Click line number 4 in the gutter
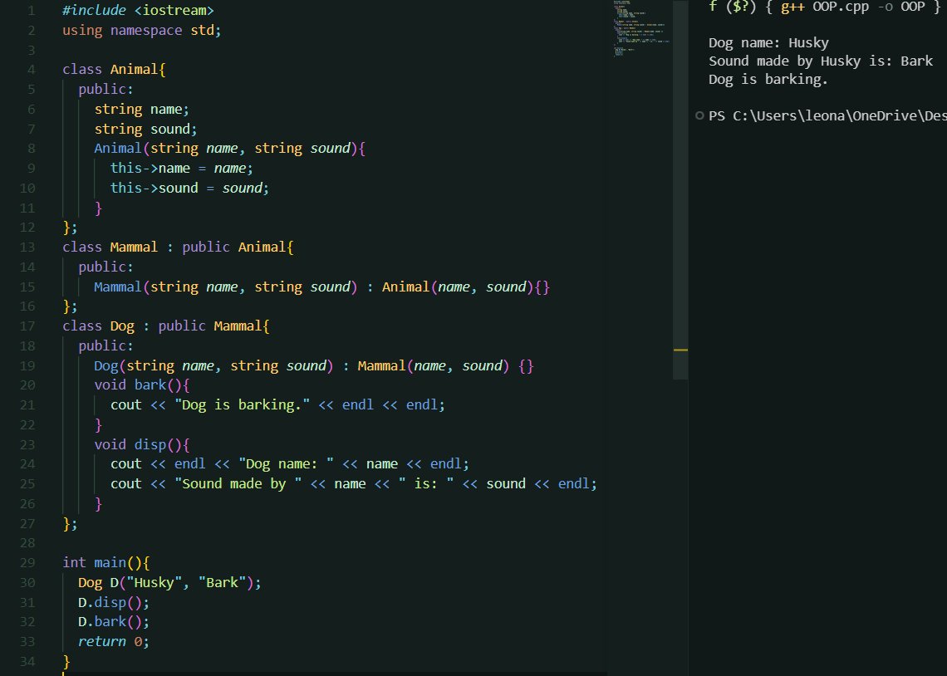This screenshot has height=676, width=947. point(31,70)
